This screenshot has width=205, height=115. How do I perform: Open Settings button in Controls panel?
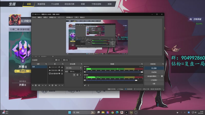tap(154, 84)
